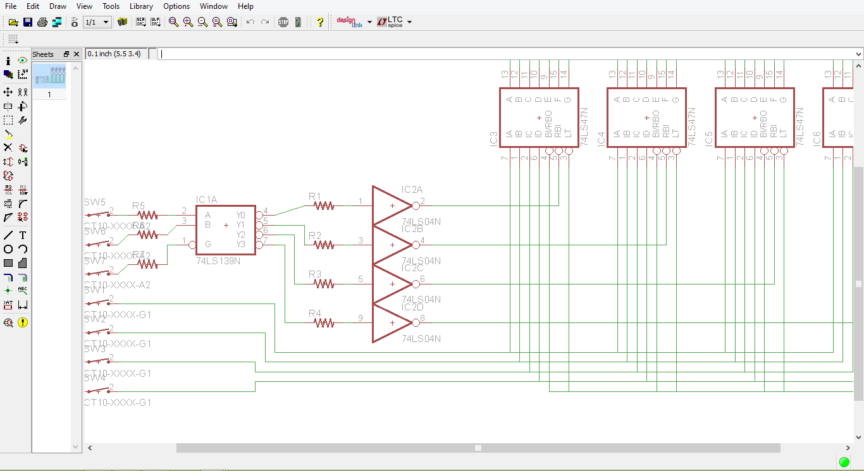Undo the last action
This screenshot has height=471, width=864.
(x=250, y=22)
